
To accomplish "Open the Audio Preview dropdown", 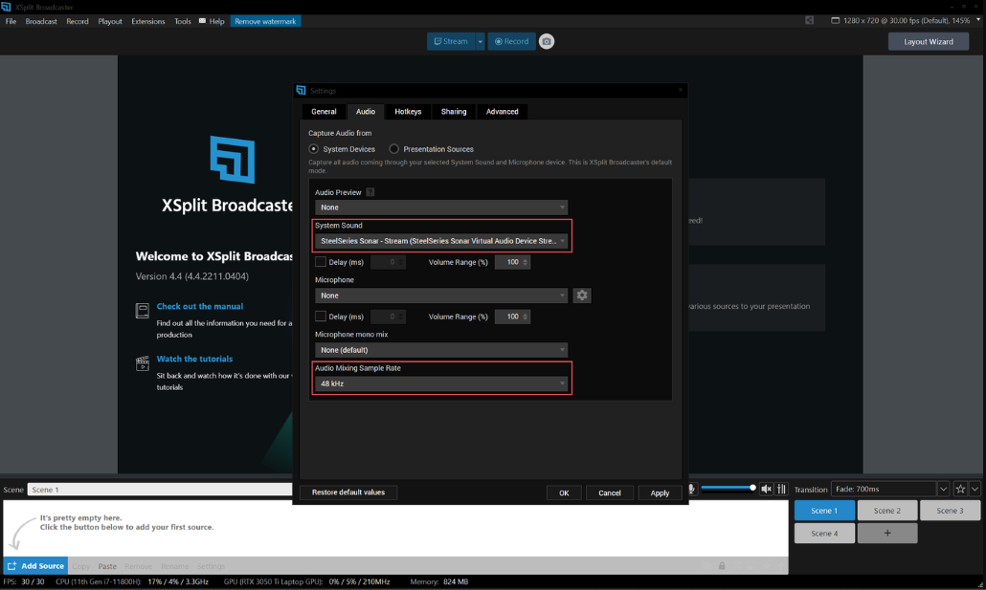I will (440, 208).
